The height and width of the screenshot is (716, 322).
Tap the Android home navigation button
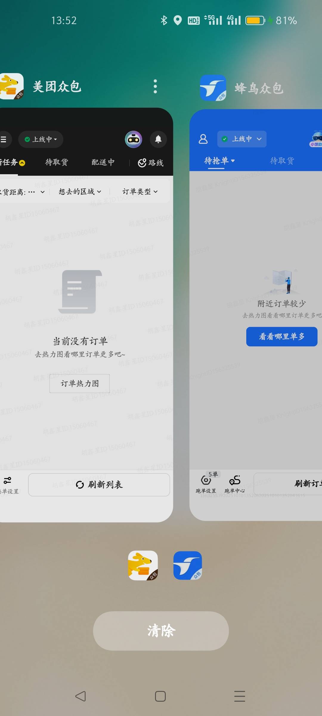tap(160, 696)
